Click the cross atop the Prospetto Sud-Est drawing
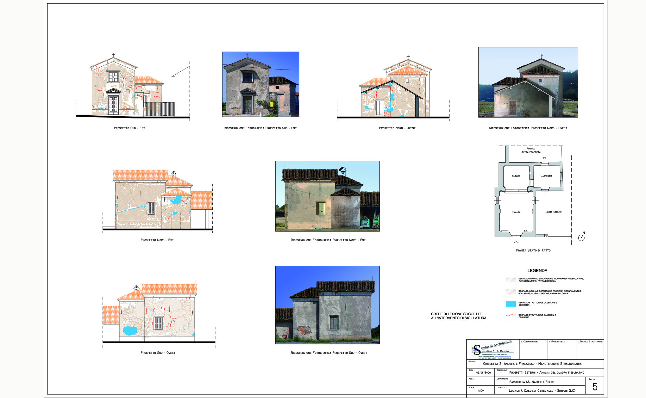The width and height of the screenshot is (646, 398). pos(113,55)
